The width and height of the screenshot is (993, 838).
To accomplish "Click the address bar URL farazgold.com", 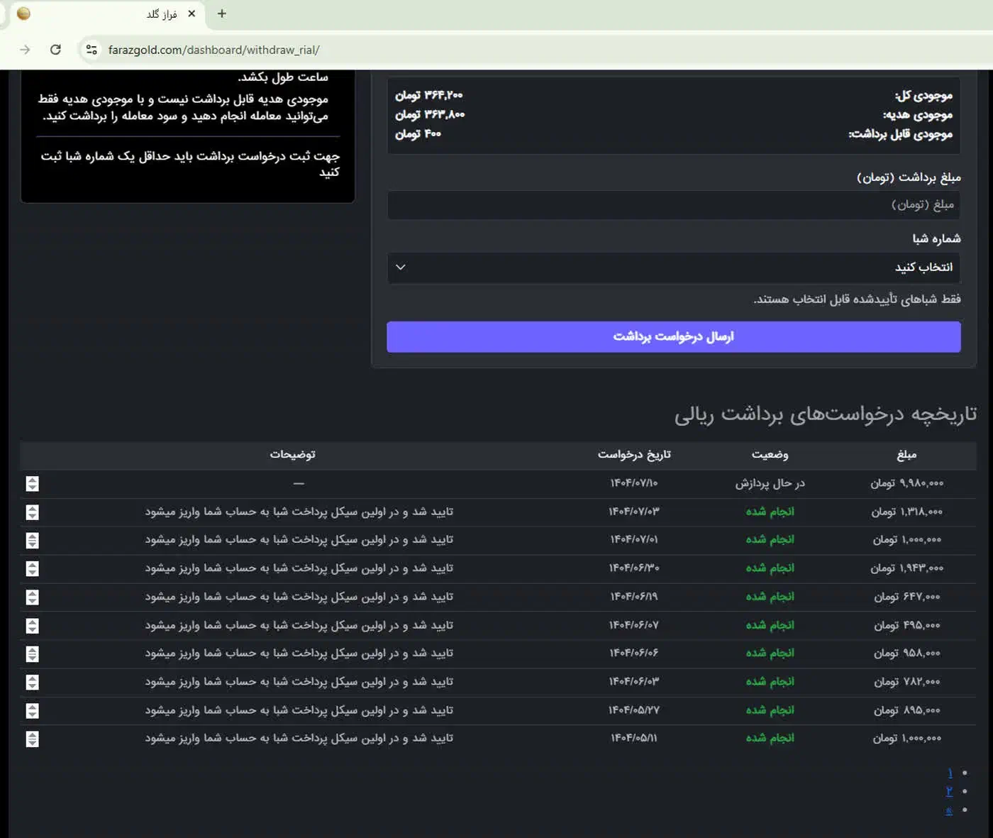I will coord(213,50).
